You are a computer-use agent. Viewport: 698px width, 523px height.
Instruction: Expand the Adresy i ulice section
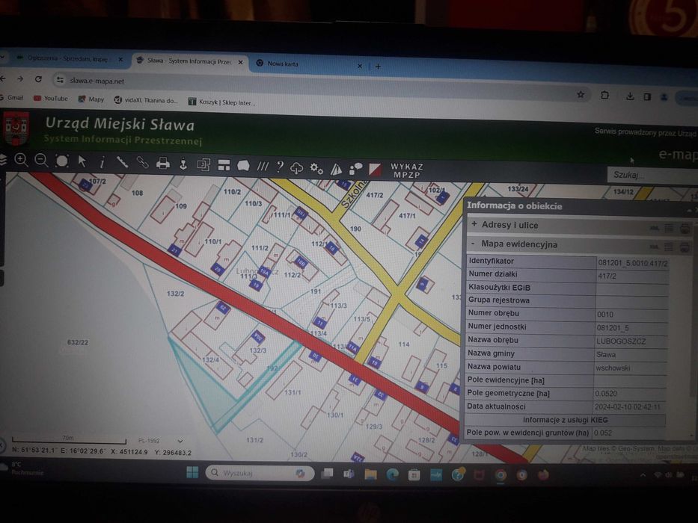pos(474,224)
